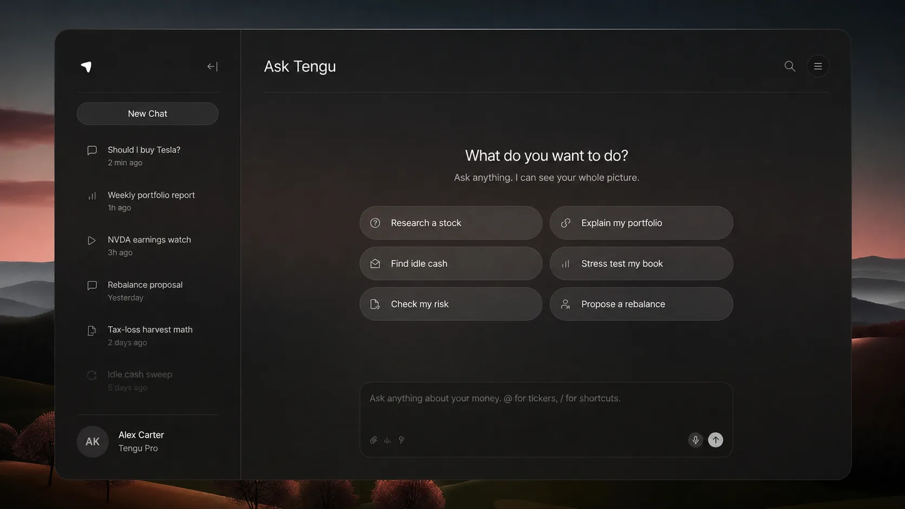Open the hamburger menu button
This screenshot has width=905, height=509.
(x=818, y=66)
